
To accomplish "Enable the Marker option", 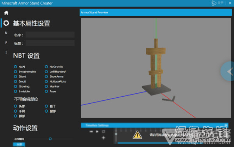I will click(46, 87).
